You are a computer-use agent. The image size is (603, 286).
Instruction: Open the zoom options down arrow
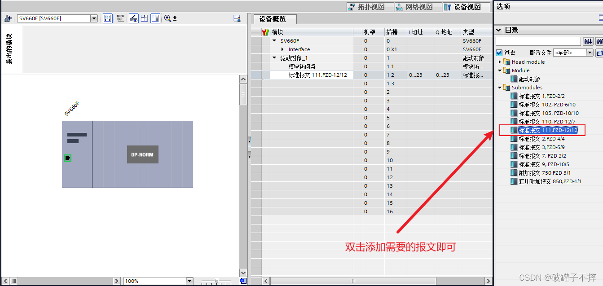pyautogui.click(x=175, y=18)
